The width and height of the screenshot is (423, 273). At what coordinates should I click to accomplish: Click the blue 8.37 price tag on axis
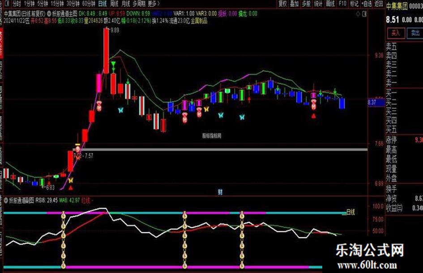[x=376, y=103]
